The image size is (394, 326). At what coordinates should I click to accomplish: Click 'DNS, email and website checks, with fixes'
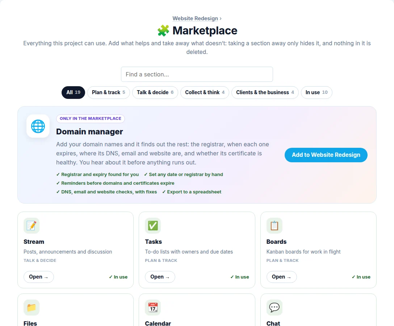point(106,192)
